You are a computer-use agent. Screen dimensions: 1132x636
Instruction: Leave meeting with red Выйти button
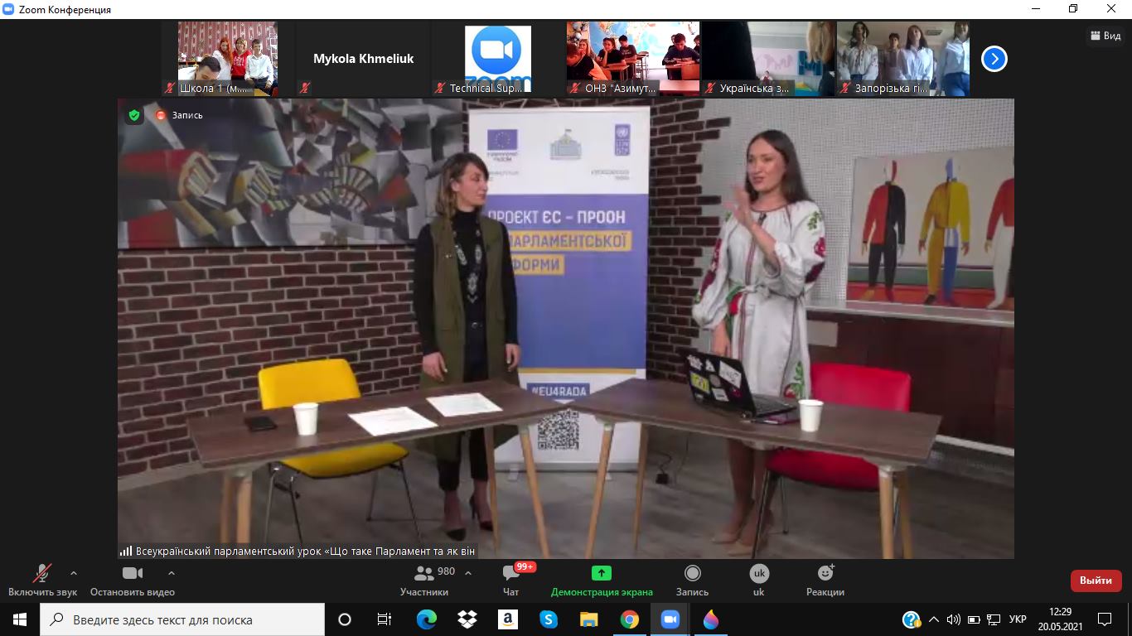[x=1096, y=581]
